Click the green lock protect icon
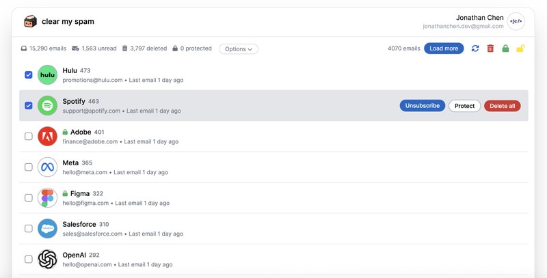Viewport: 547px width, 278px height. (x=505, y=48)
